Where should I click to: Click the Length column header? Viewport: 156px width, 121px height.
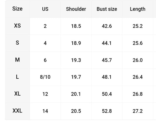138,9
